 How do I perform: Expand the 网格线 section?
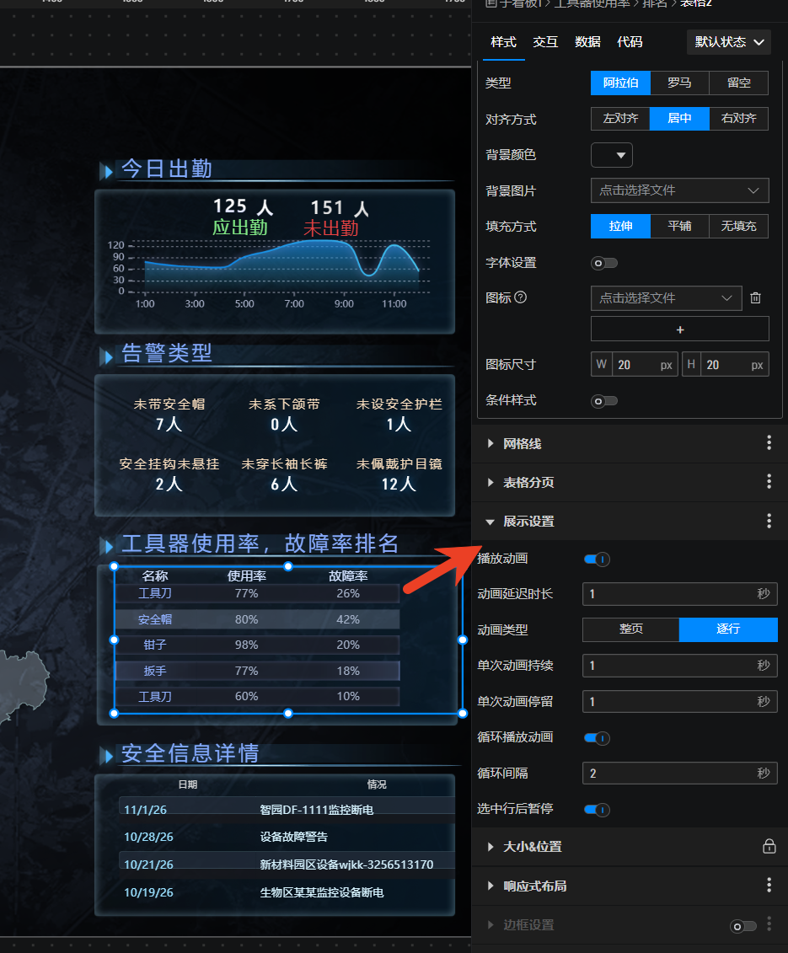[522, 444]
